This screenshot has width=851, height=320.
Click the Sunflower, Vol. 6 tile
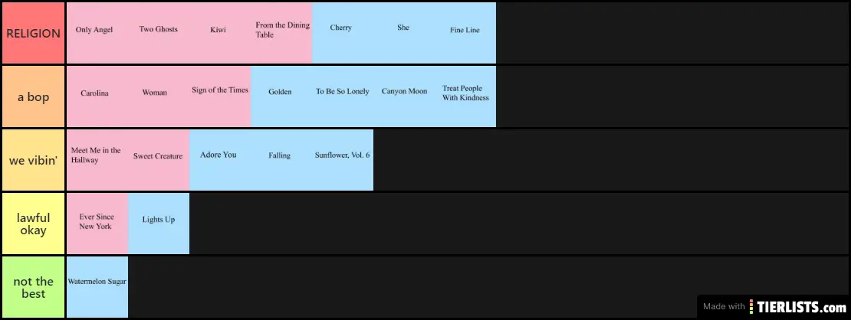tap(343, 160)
